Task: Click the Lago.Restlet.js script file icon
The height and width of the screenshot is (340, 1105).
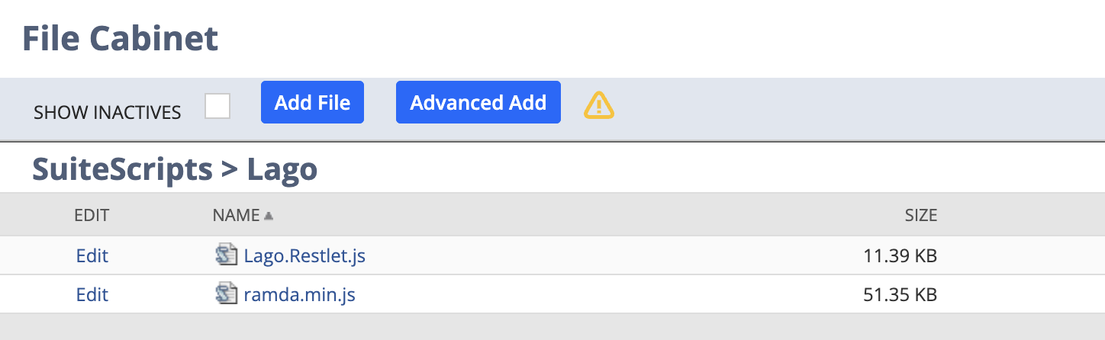Action: coord(227,255)
